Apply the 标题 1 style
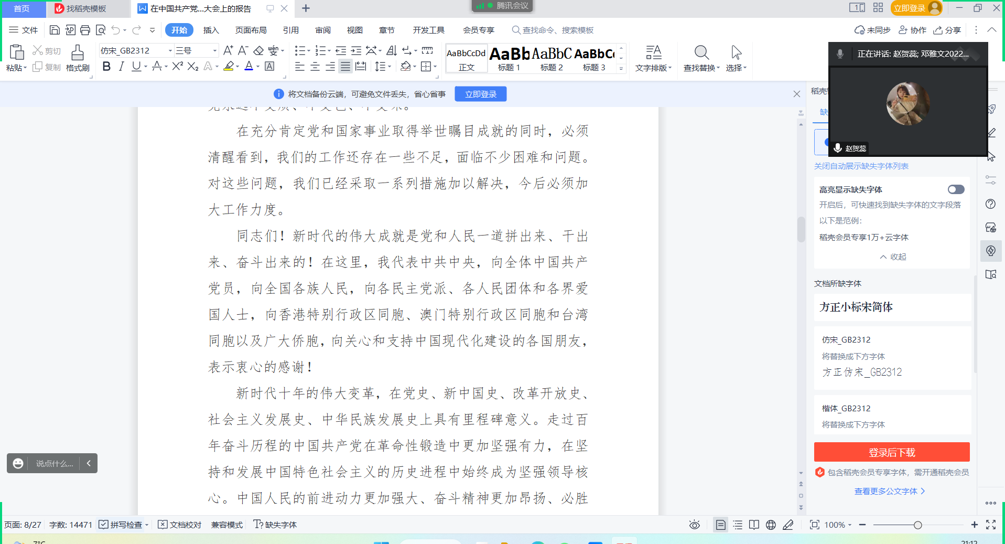 509,58
